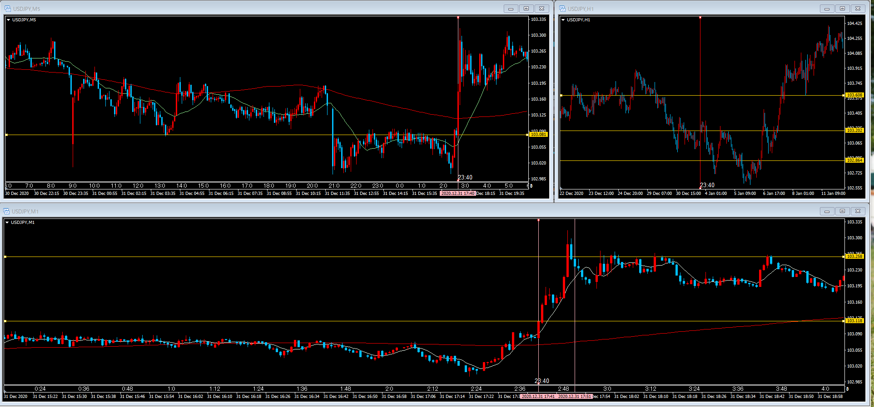This screenshot has height=407, width=874.
Task: Maximize the USDJPY,H1 chart window
Action: [842, 9]
